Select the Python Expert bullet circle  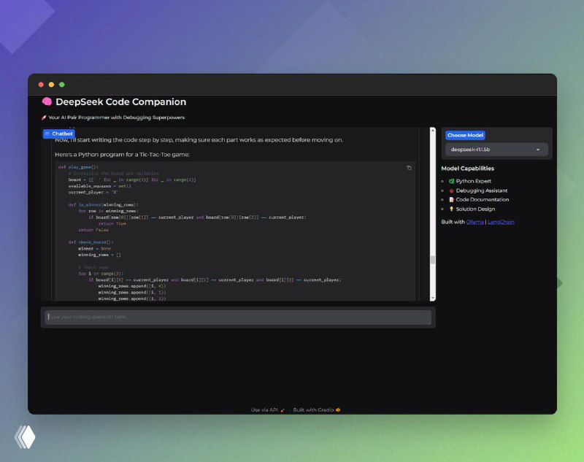coord(442,181)
